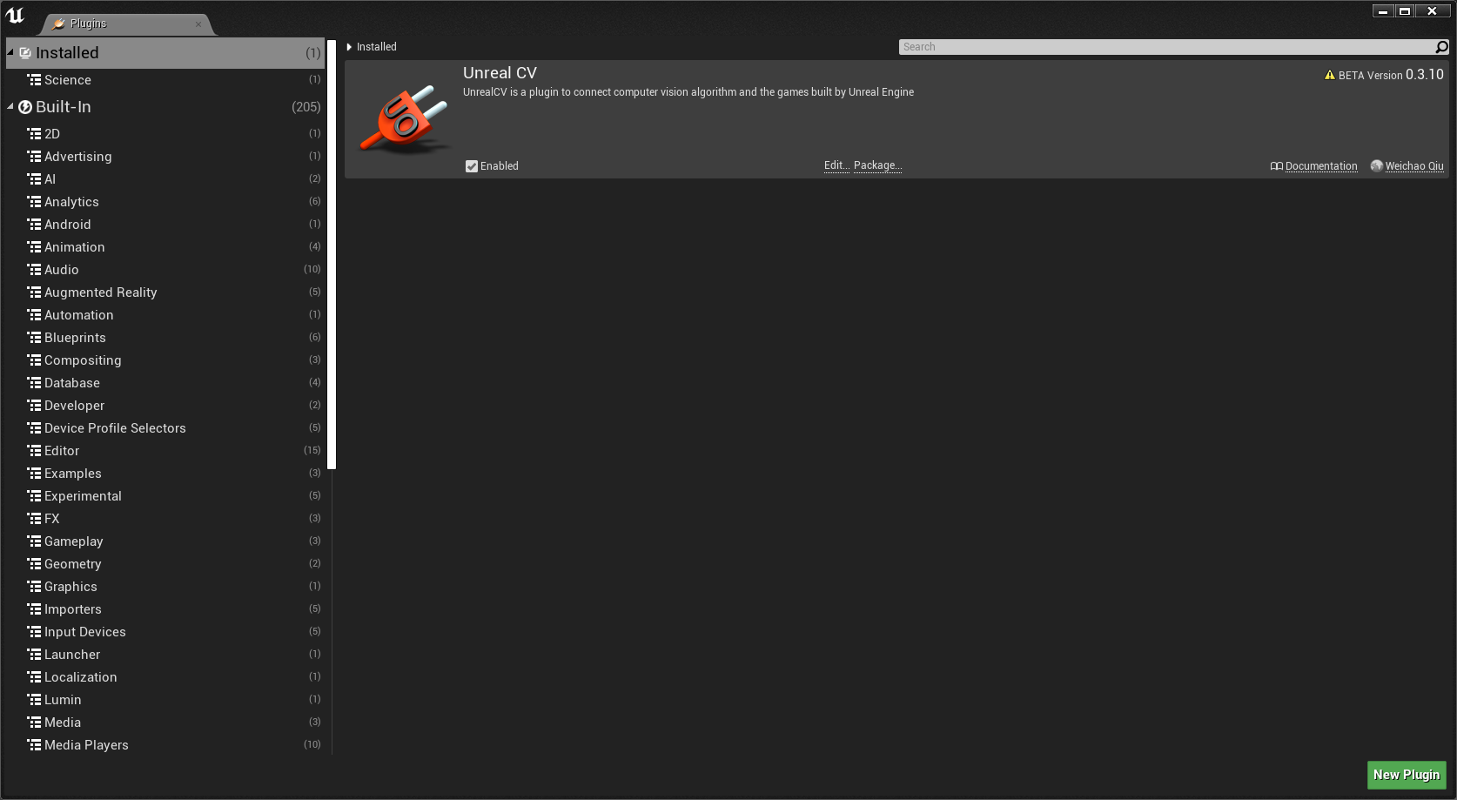Viewport: 1457px width, 800px height.
Task: Collapse the Installed section in the sidebar
Action: 10,52
